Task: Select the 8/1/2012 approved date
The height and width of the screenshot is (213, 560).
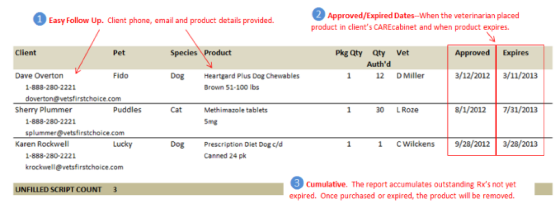Action: (x=470, y=110)
